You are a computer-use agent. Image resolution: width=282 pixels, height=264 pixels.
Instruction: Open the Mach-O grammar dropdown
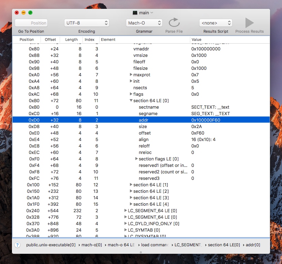coord(144,23)
